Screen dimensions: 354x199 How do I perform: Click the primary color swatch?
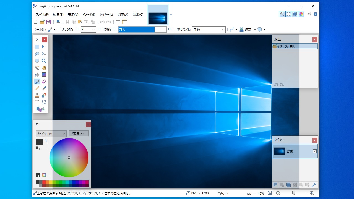click(40, 142)
